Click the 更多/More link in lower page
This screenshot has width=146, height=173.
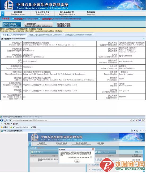tap(139, 152)
